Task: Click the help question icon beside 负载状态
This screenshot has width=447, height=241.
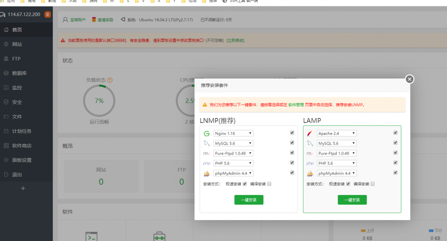Action: (x=110, y=80)
